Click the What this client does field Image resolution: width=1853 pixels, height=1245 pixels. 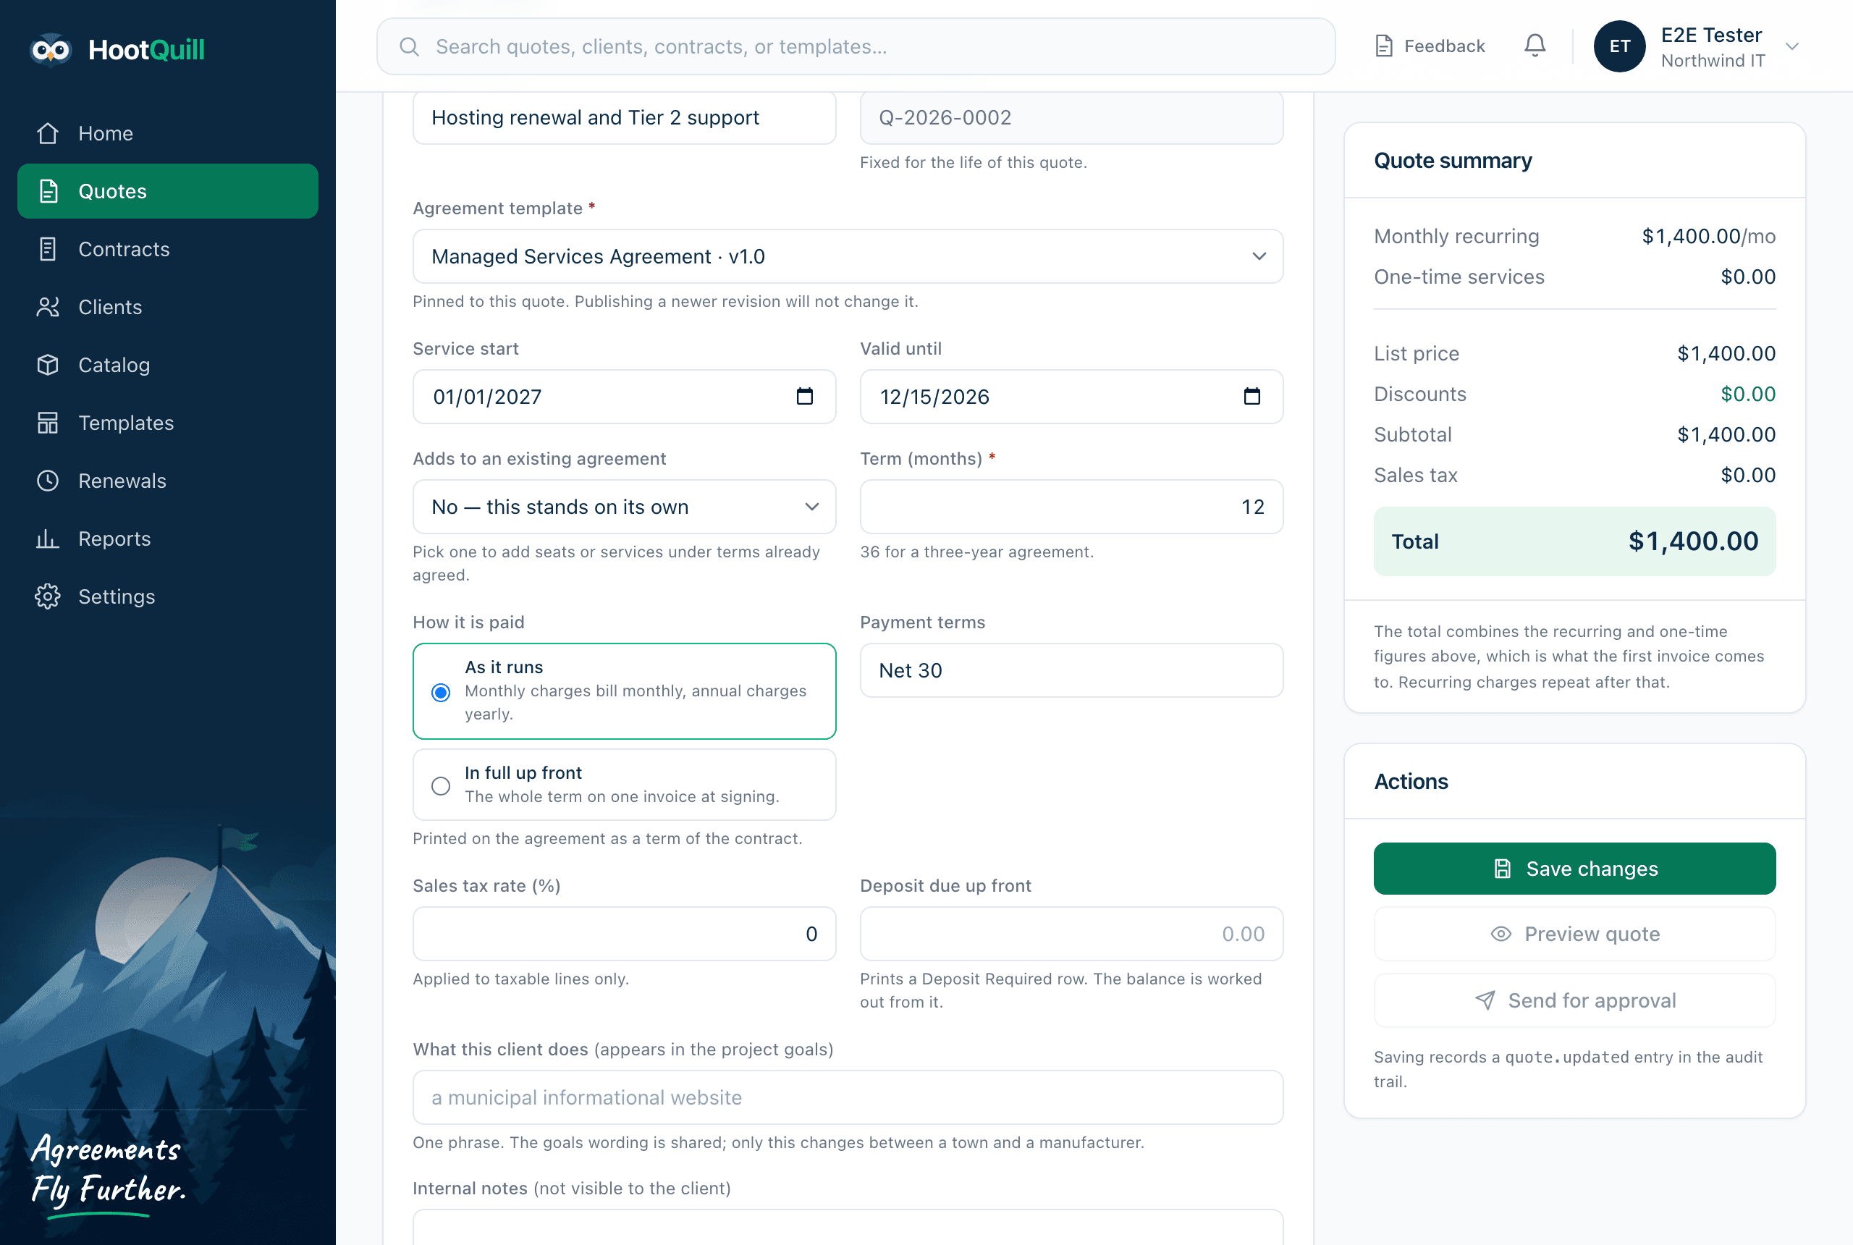847,1097
